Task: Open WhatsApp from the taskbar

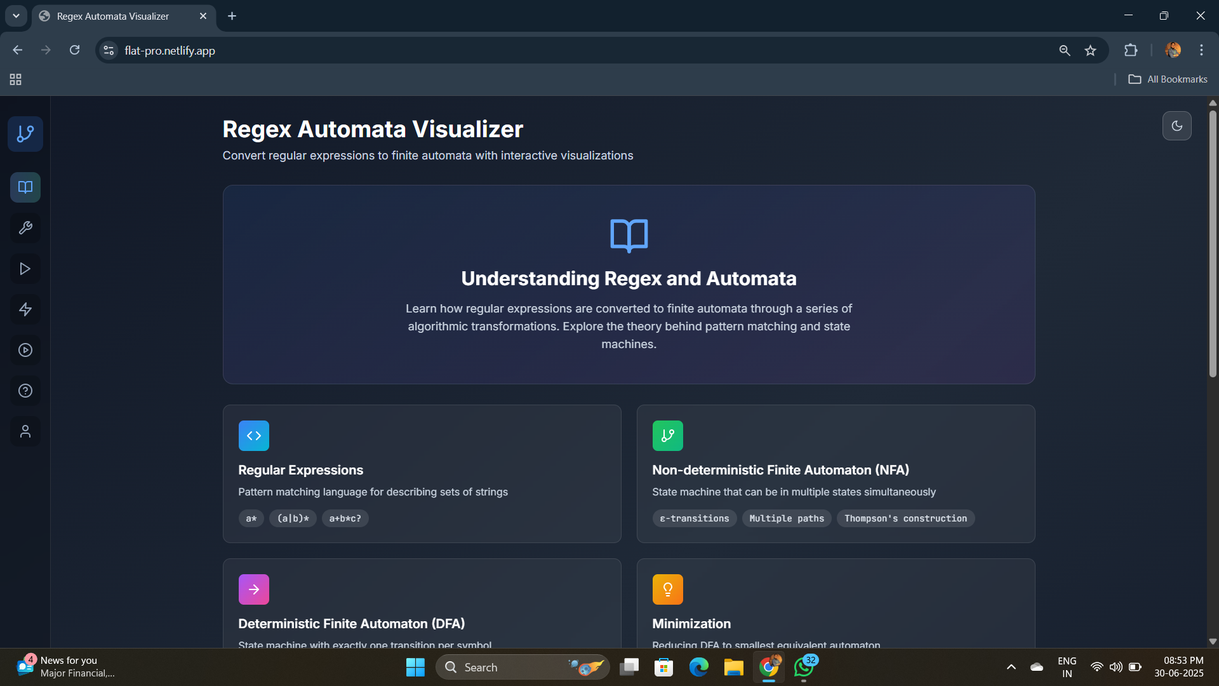Action: [x=804, y=667]
